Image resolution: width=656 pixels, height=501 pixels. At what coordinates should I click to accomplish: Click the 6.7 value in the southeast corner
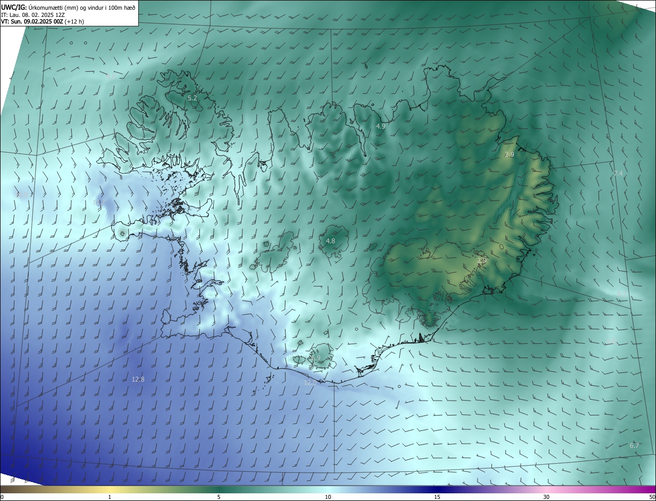click(634, 446)
